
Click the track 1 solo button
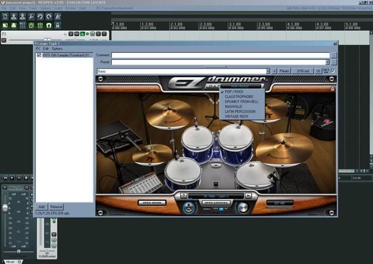tap(104, 34)
